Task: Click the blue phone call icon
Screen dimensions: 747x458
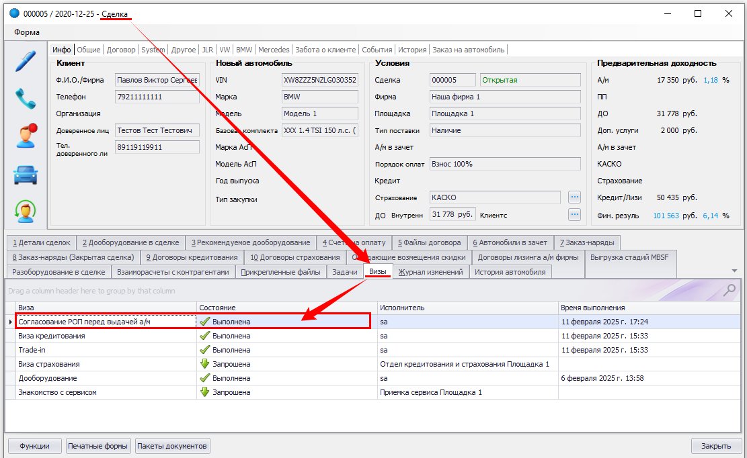Action: [26, 99]
